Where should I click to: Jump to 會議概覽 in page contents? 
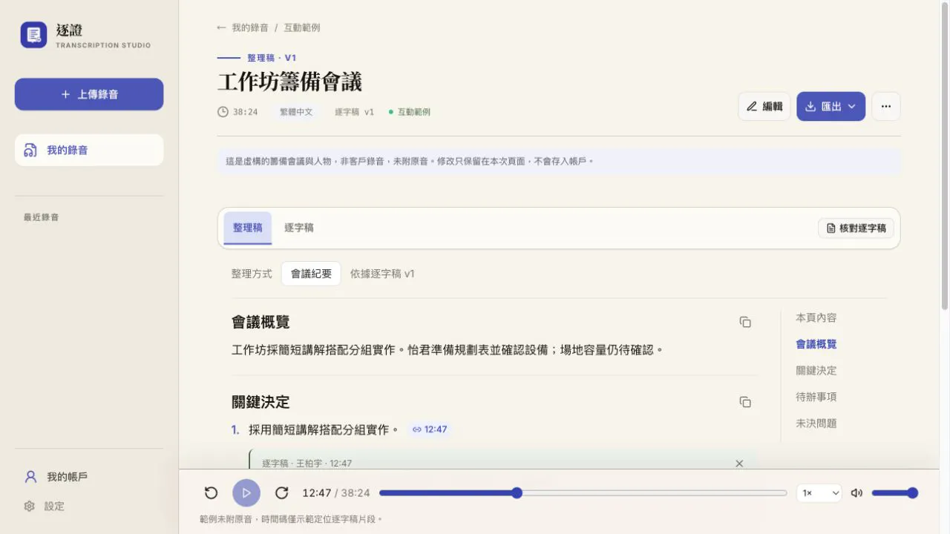(x=816, y=344)
